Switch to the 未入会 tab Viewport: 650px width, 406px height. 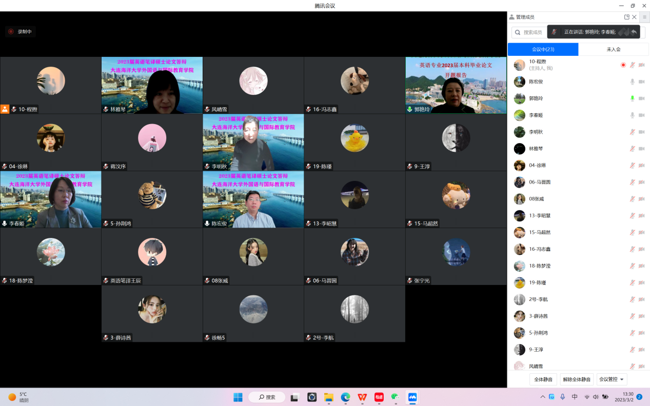click(614, 49)
